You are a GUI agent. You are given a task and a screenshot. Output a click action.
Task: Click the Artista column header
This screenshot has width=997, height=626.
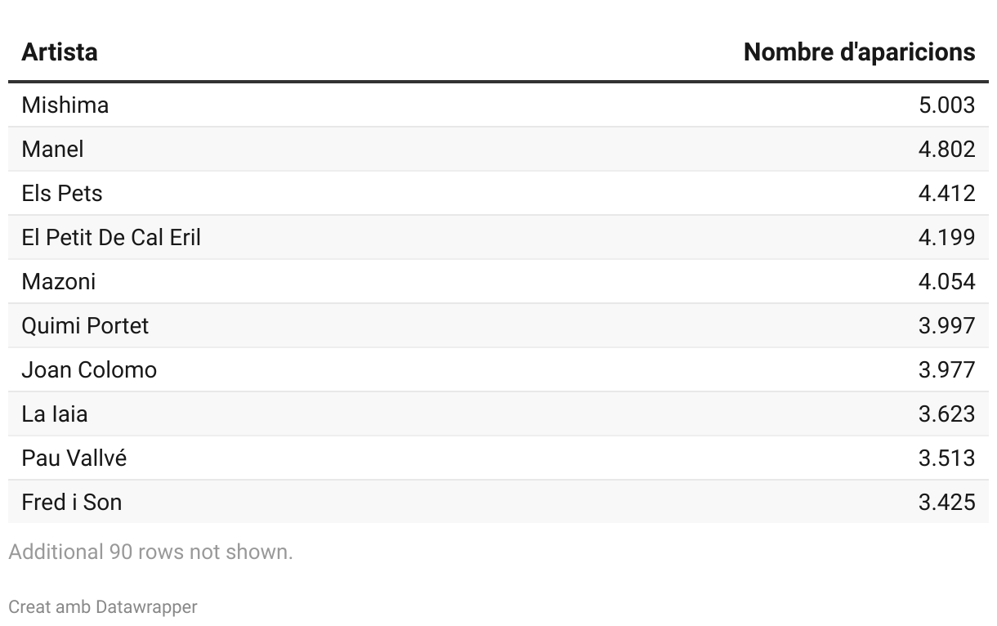[60, 52]
